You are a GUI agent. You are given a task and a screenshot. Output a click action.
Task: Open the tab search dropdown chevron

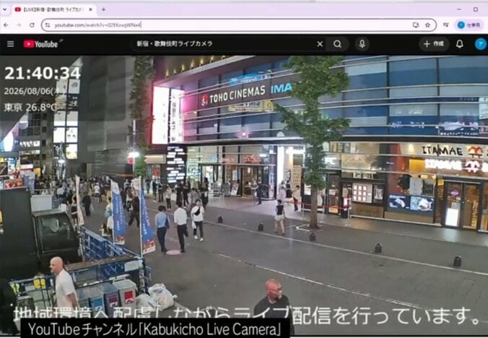(4, 9)
